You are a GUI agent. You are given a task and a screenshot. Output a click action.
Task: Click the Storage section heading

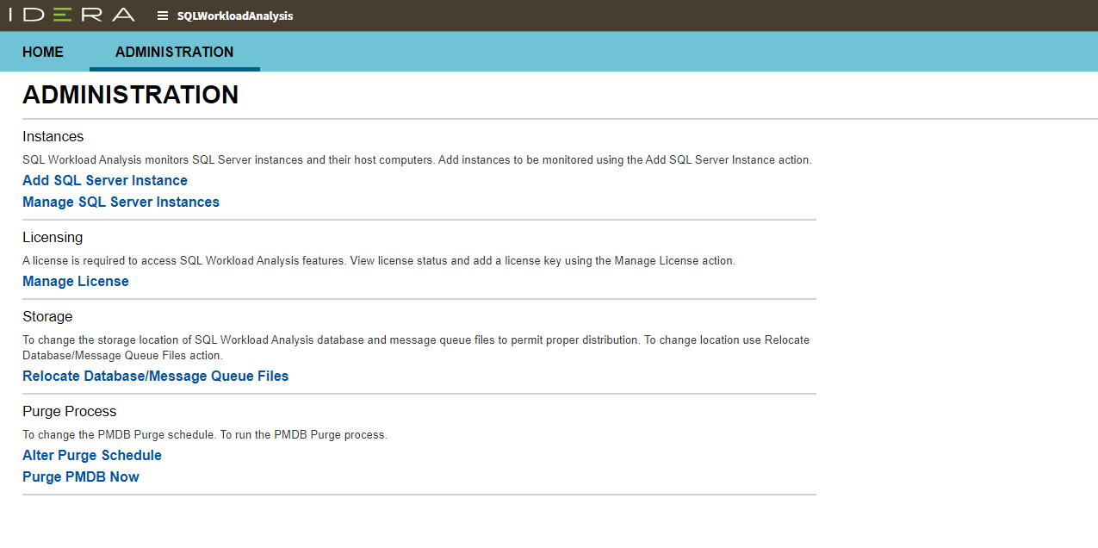tap(47, 316)
